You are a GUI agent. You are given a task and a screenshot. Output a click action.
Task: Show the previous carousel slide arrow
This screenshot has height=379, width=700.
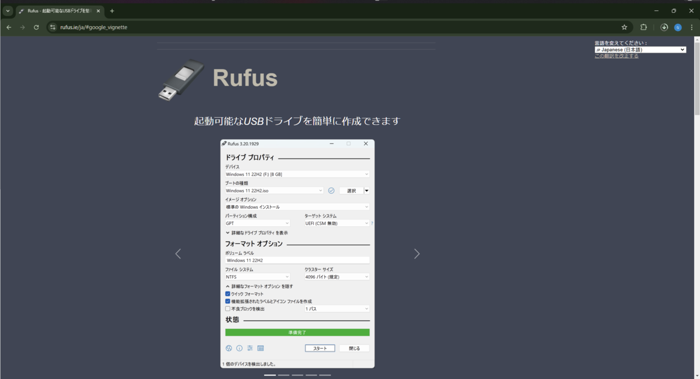click(178, 254)
